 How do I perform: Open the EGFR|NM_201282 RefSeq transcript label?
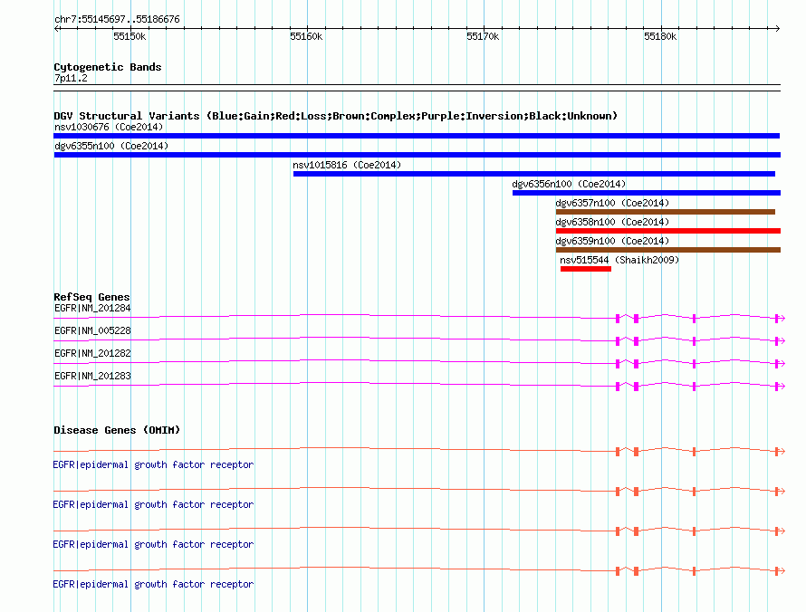[92, 353]
